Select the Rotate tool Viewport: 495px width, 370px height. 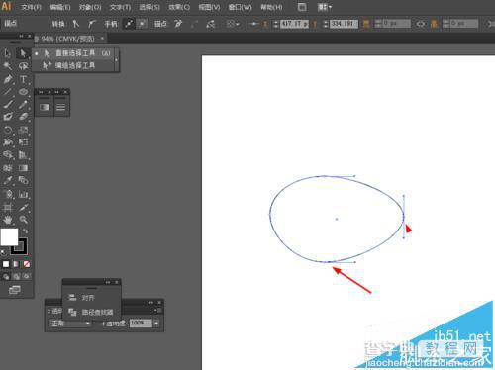tap(8, 130)
